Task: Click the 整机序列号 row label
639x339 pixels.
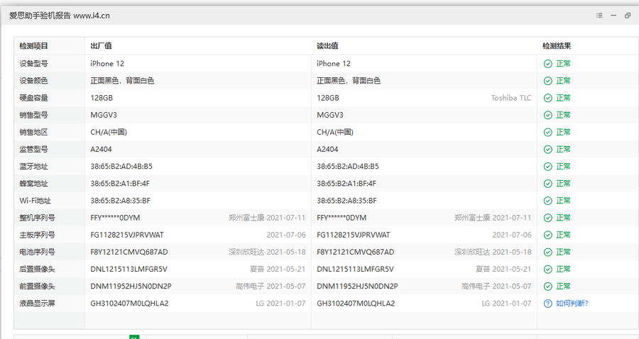Action: [x=37, y=218]
